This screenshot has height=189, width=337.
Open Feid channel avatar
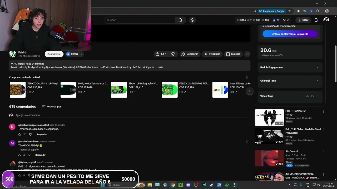(x=13, y=54)
